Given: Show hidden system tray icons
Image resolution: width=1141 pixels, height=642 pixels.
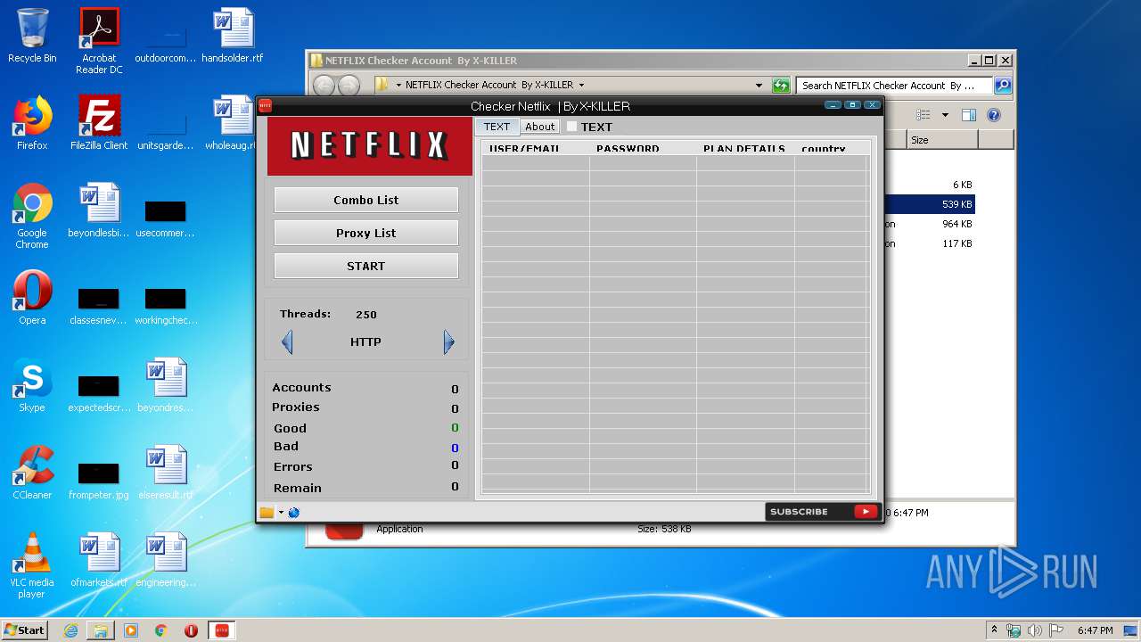Looking at the screenshot, I should (994, 630).
